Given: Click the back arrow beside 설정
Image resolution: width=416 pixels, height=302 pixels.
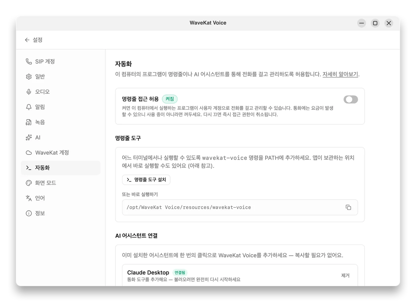Looking at the screenshot, I should coord(27,40).
